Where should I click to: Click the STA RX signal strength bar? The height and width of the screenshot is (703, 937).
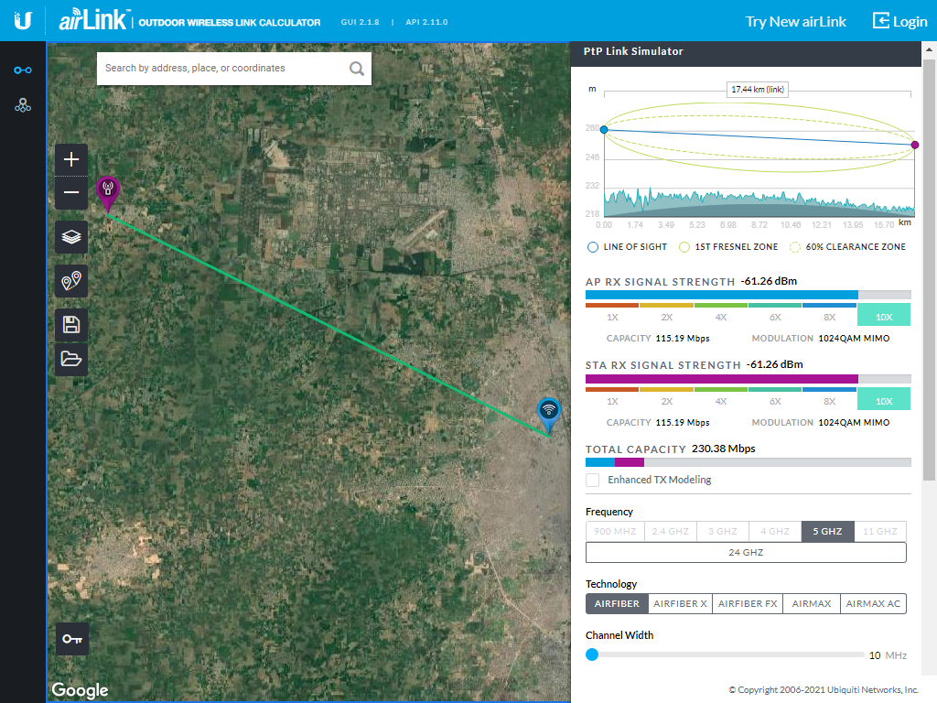(x=749, y=379)
